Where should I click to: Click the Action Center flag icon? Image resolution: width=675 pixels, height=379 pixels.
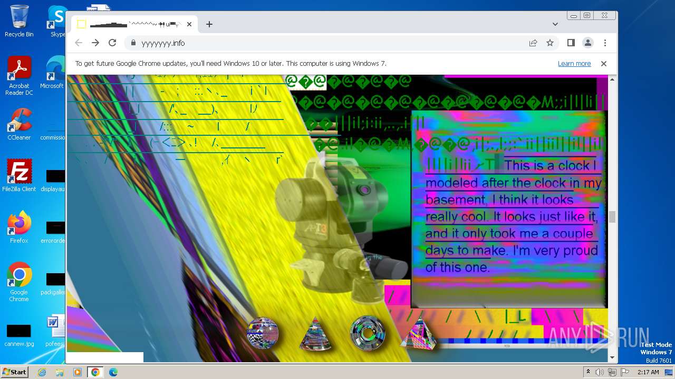click(625, 372)
